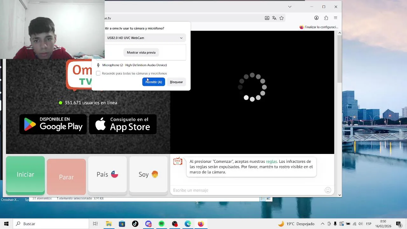Image resolution: width=407 pixels, height=229 pixels.
Task: Follow the reglas link in chat notice
Action: [x=271, y=162]
